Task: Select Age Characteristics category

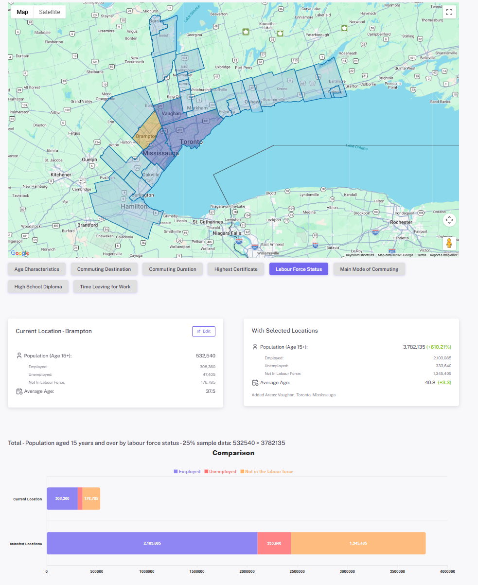Action: tap(37, 269)
